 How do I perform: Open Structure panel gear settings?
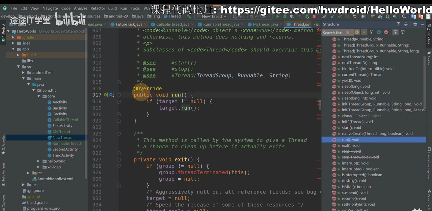[x=415, y=24]
